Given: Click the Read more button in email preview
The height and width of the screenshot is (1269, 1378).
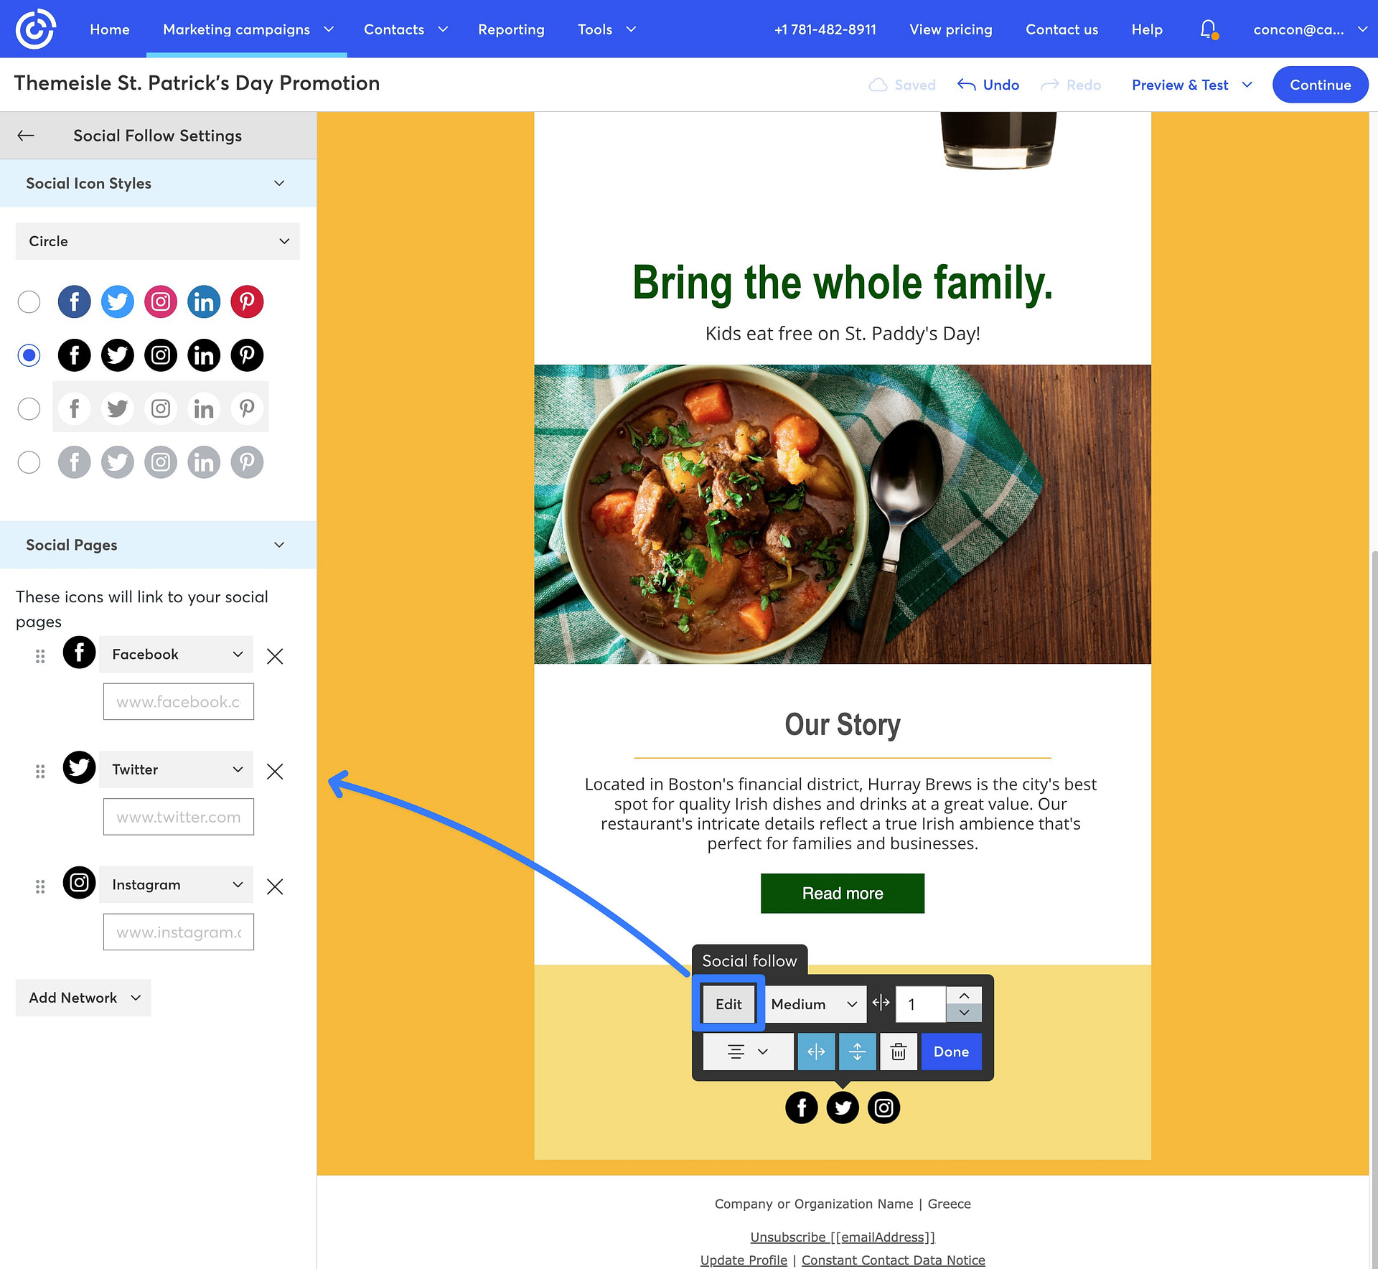Looking at the screenshot, I should pos(843,893).
